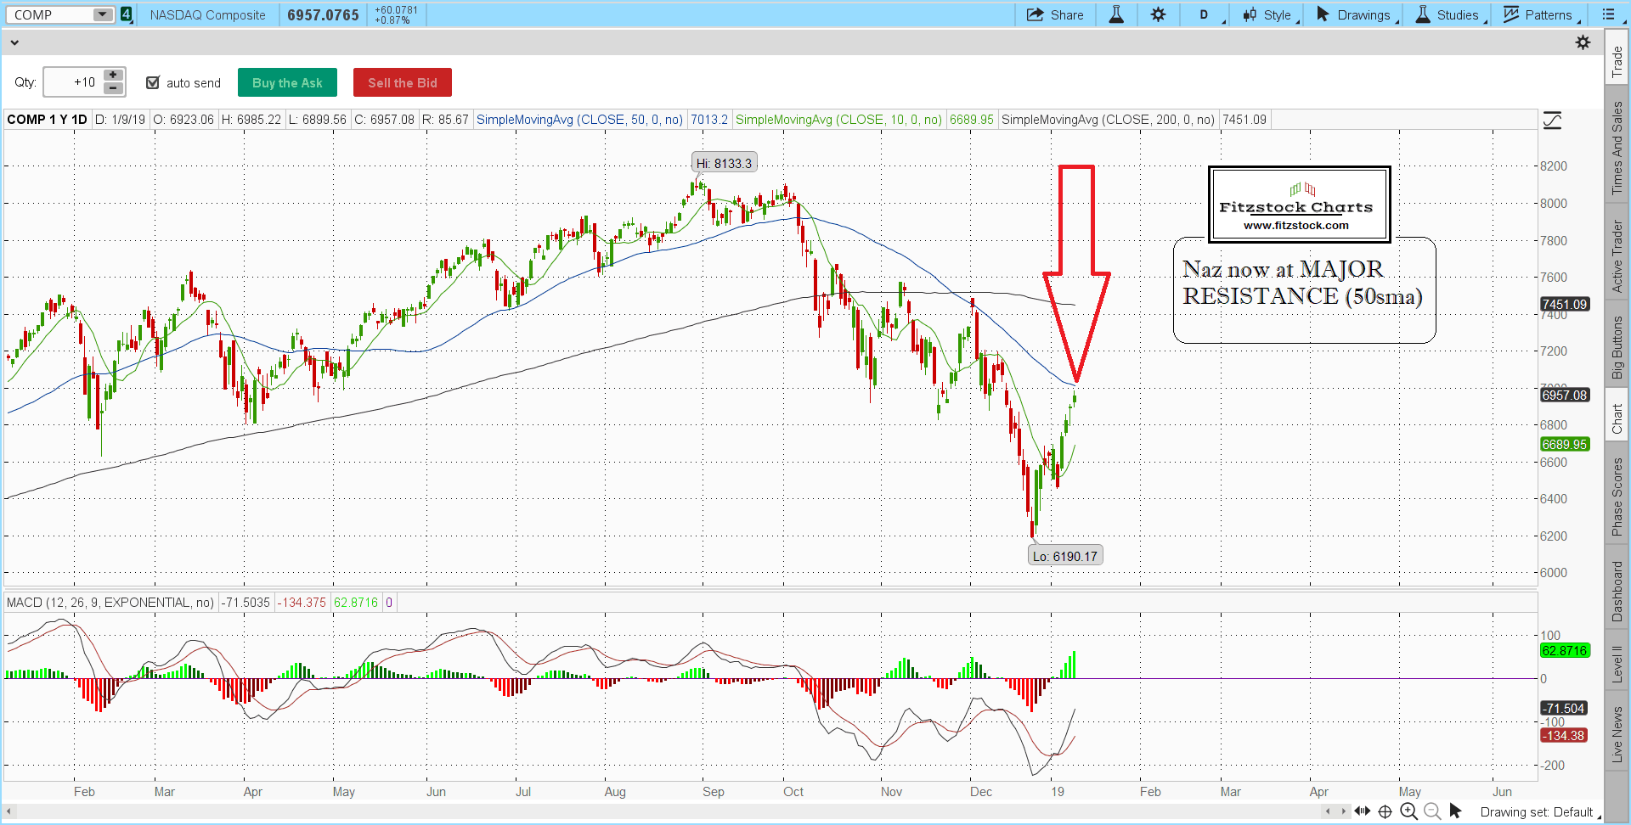1631x825 pixels.
Task: Select the pointer cursor tool at bottom
Action: [x=1455, y=811]
